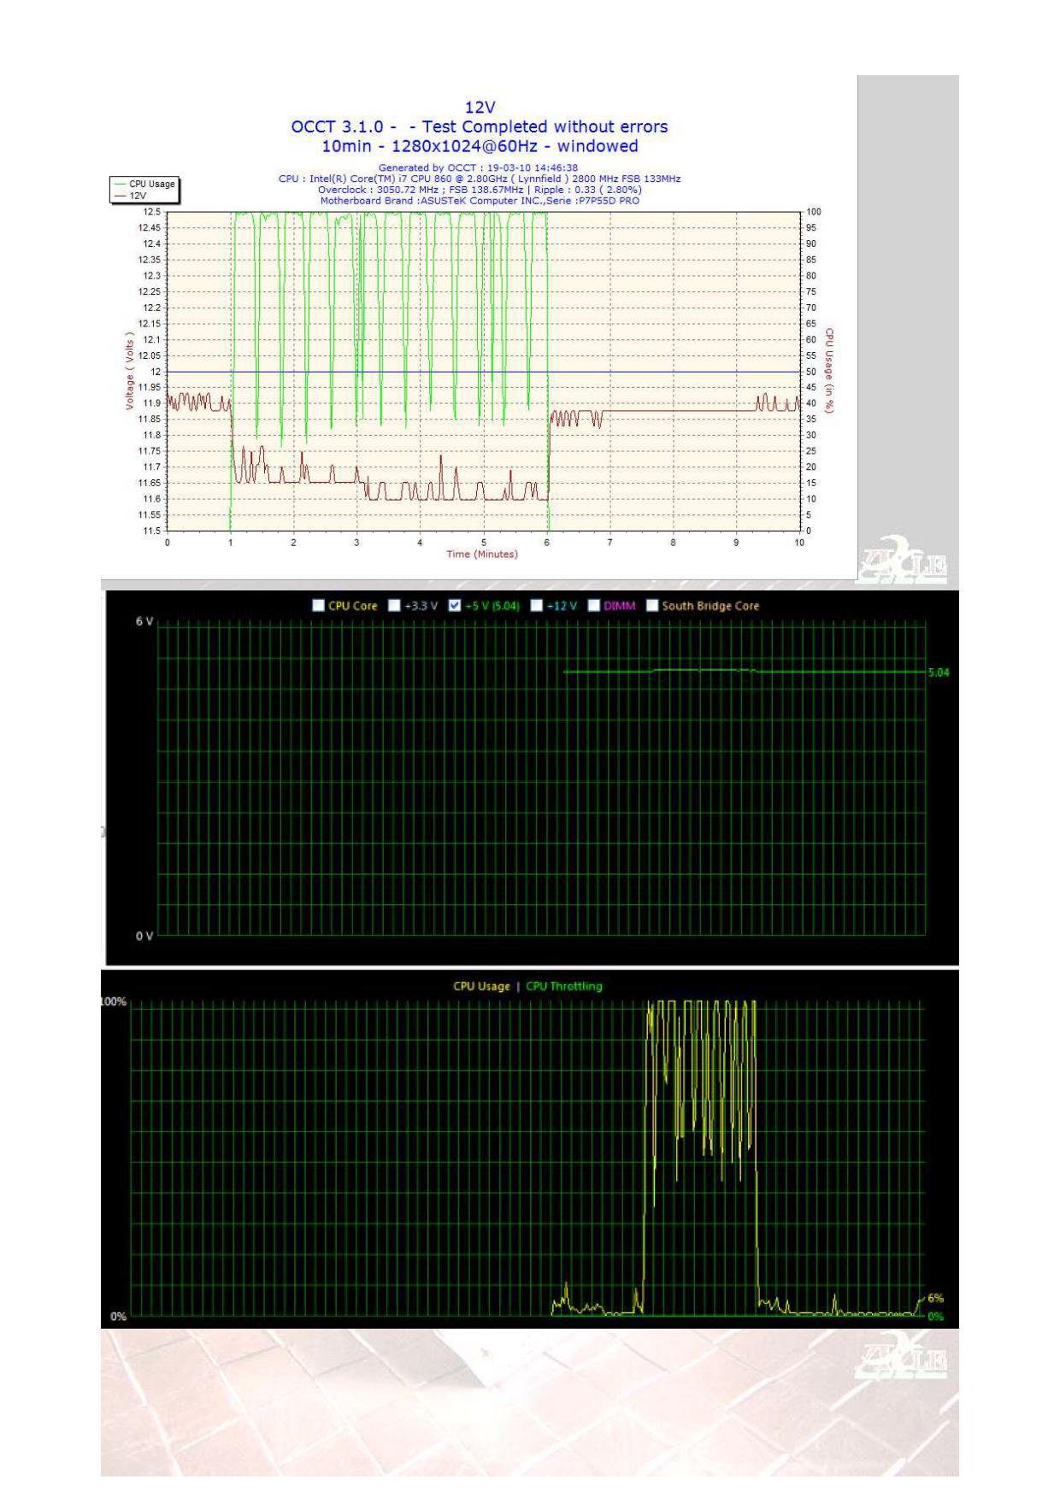Click the '10min - 1280x1024@60Hz - windowed' line
Image resolution: width=1060 pixels, height=1497 pixels.
pos(480,146)
